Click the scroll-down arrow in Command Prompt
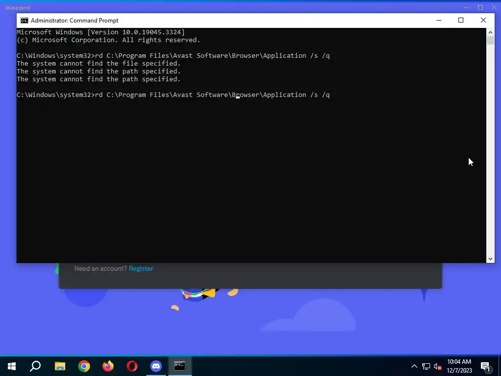 pyautogui.click(x=490, y=258)
